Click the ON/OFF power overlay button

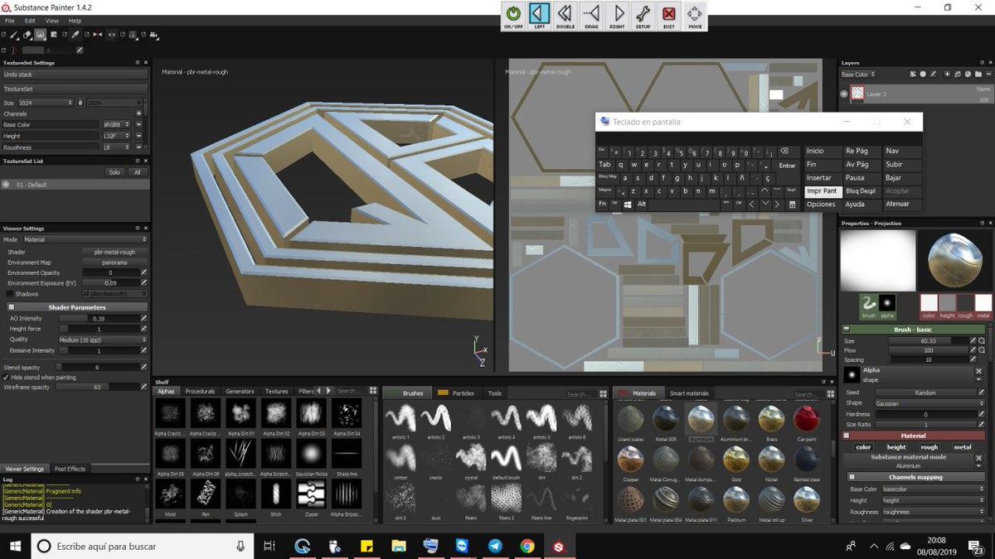click(513, 16)
